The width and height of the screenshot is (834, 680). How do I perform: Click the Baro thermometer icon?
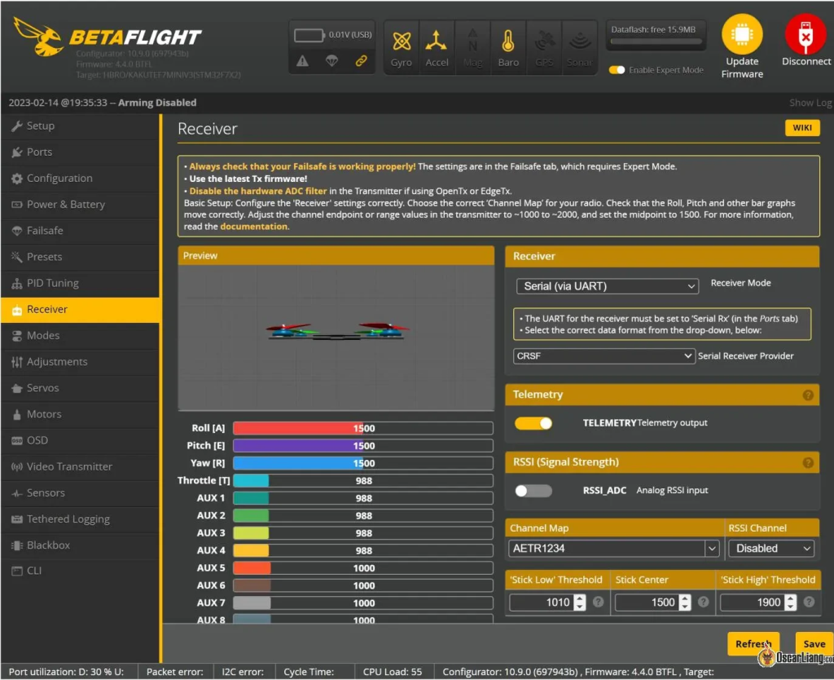point(508,41)
